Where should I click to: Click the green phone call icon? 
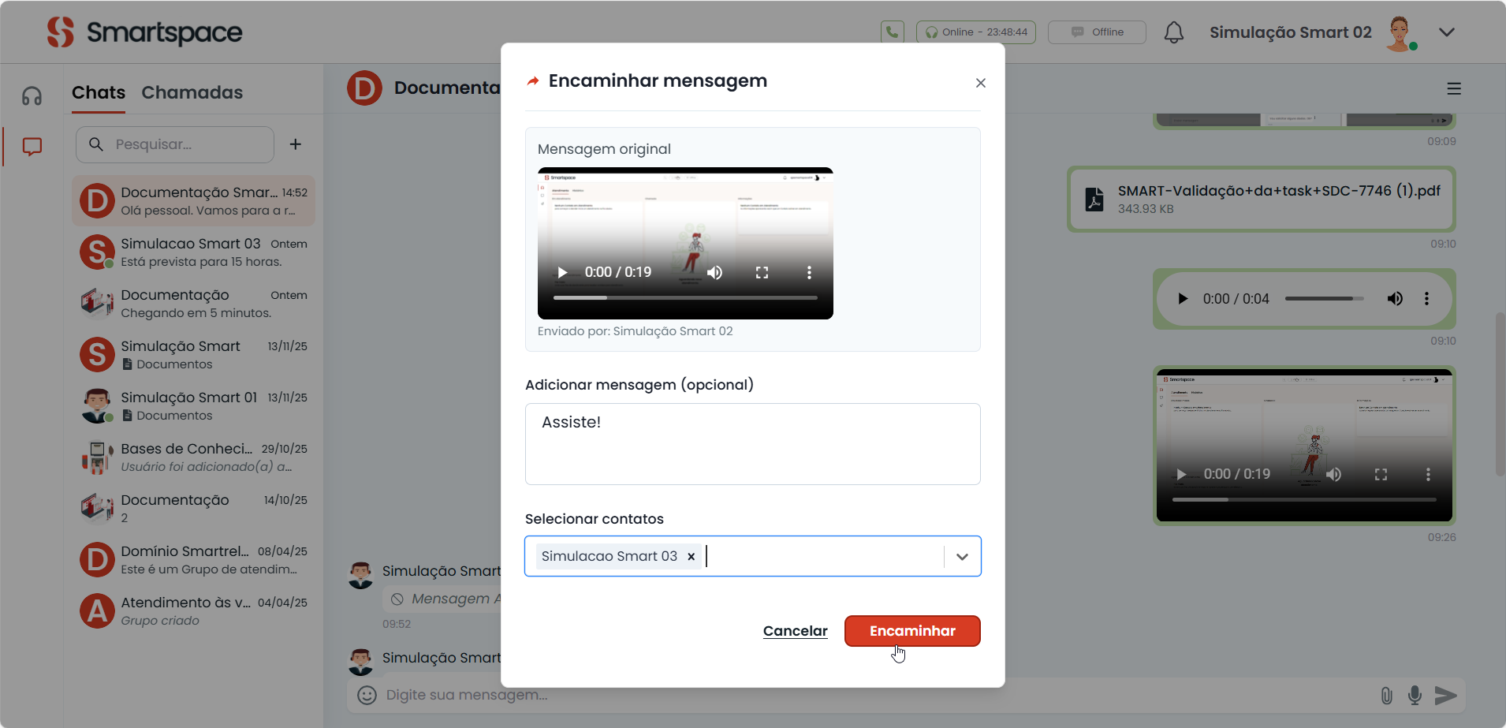click(892, 32)
